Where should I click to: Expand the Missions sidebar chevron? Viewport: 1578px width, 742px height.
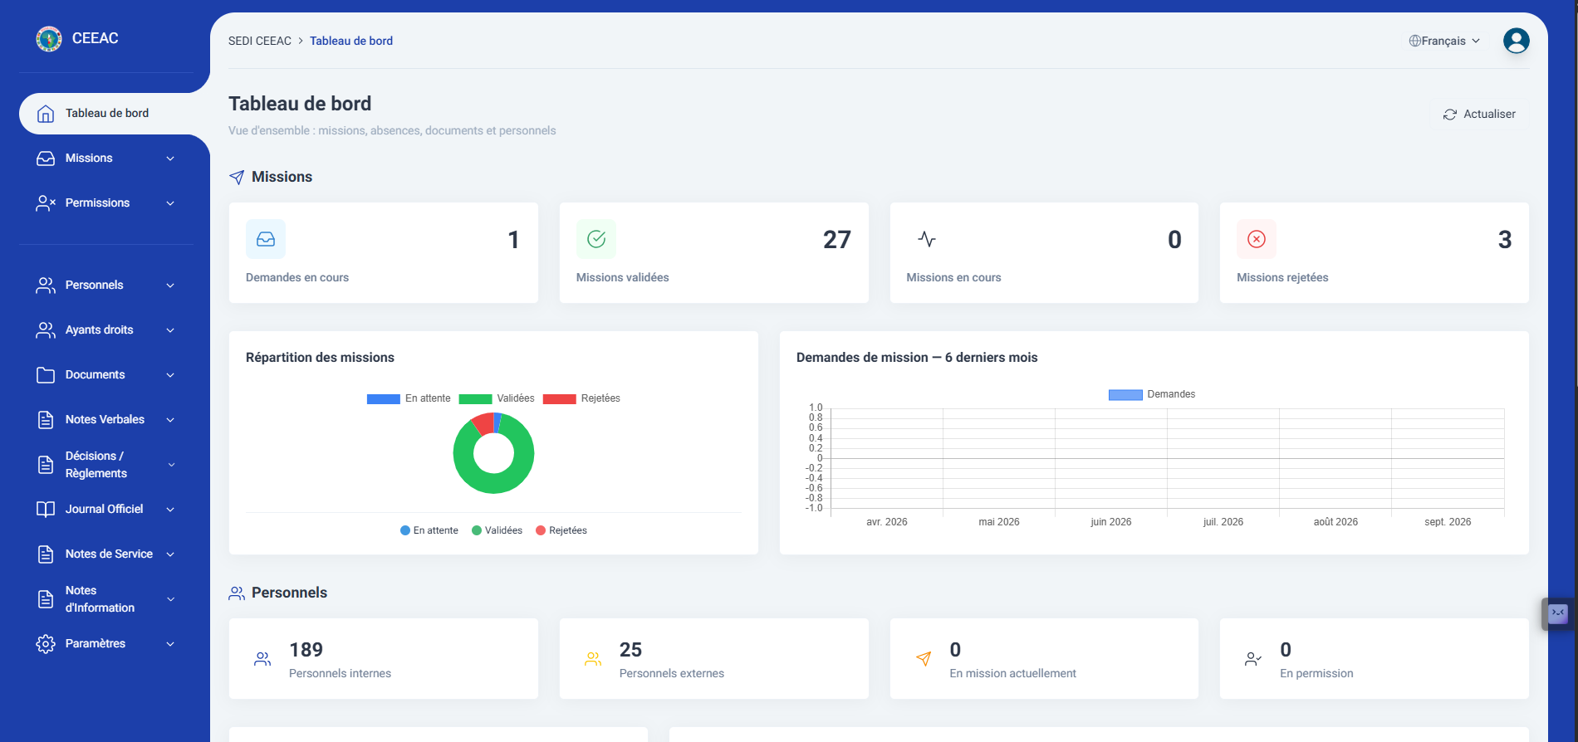click(170, 159)
